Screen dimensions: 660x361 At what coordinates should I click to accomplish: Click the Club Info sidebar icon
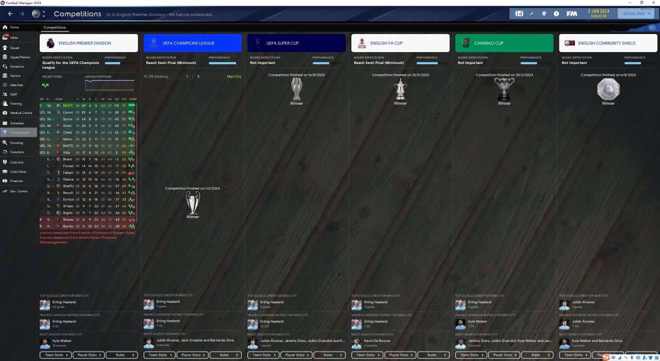pyautogui.click(x=5, y=162)
